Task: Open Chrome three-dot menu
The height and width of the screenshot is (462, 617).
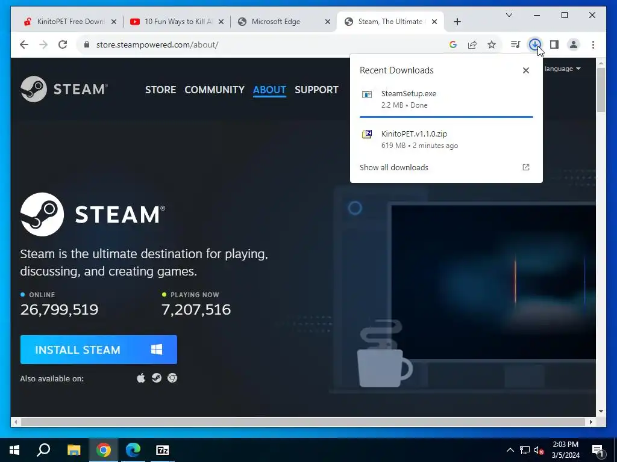Action: click(x=593, y=45)
